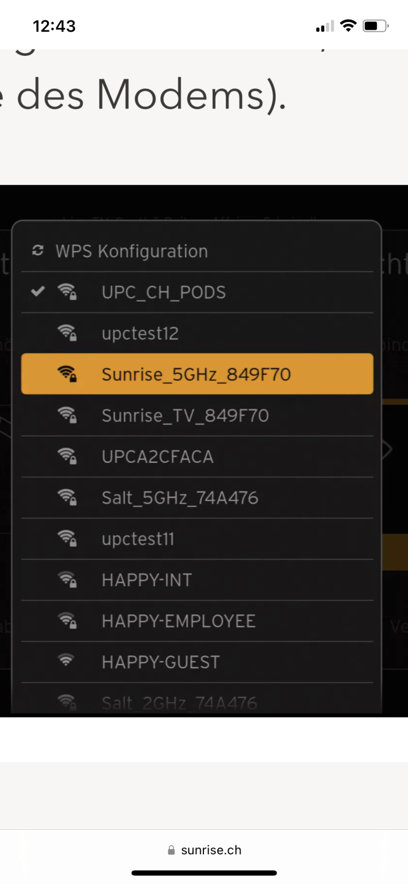Click the Wi-Fi lock icon for upctest12
Viewport: 408px width, 884px height.
tap(67, 333)
